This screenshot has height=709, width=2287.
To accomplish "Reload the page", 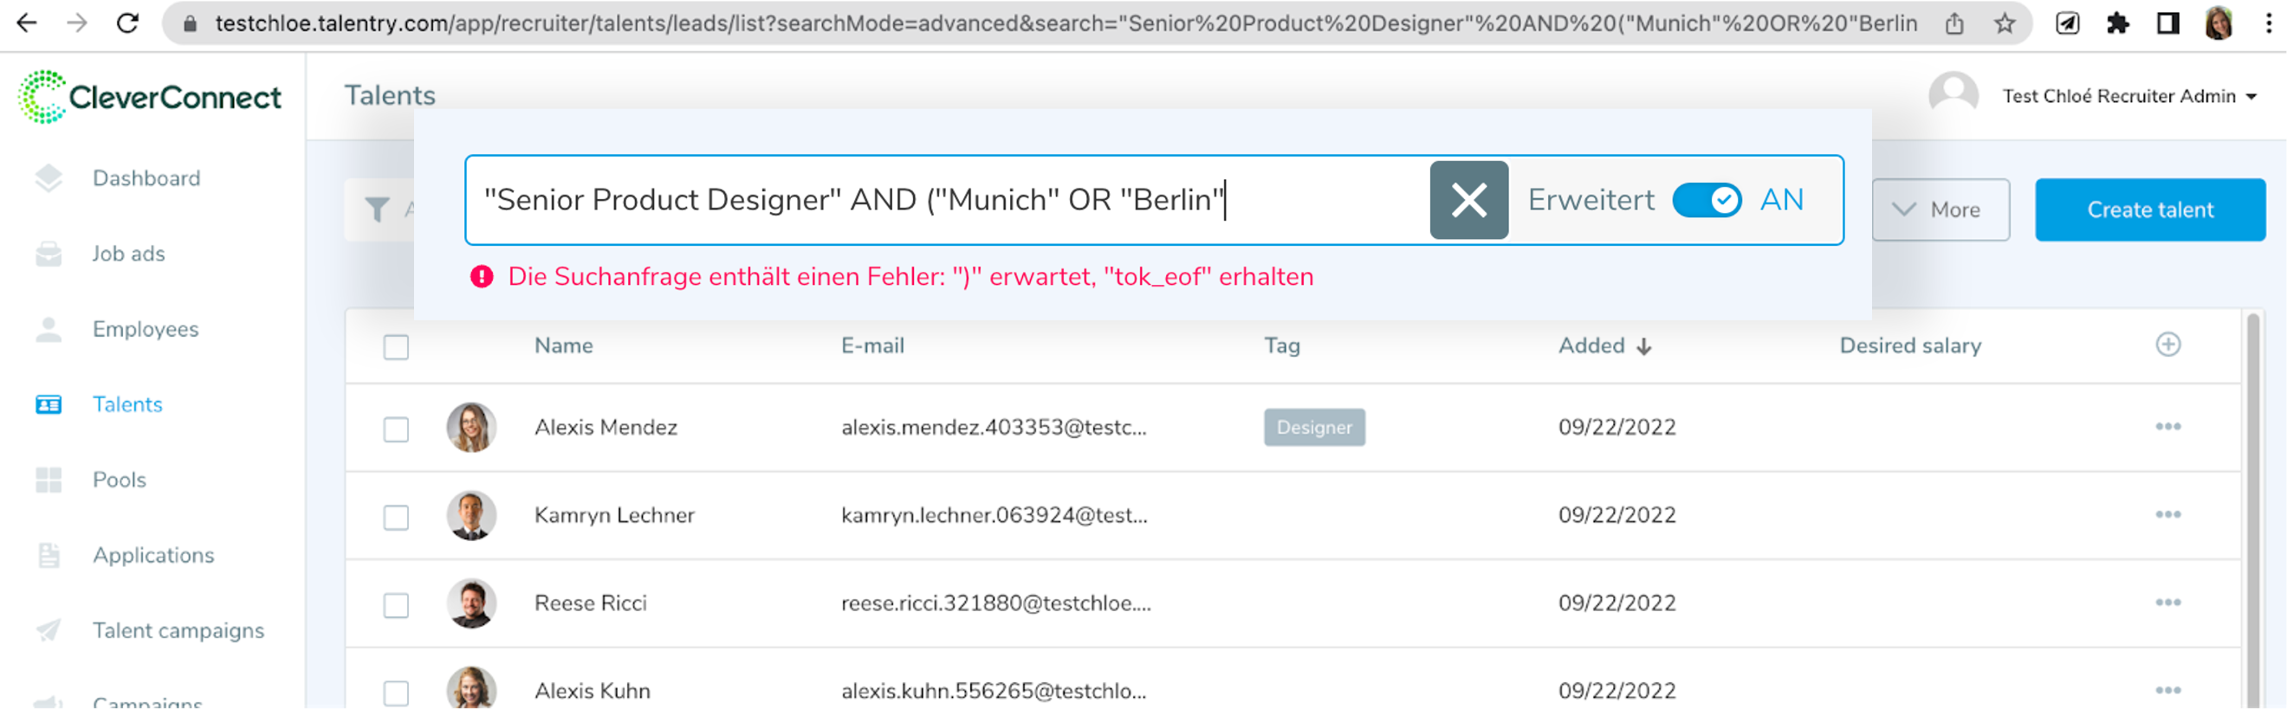I will click(x=128, y=23).
